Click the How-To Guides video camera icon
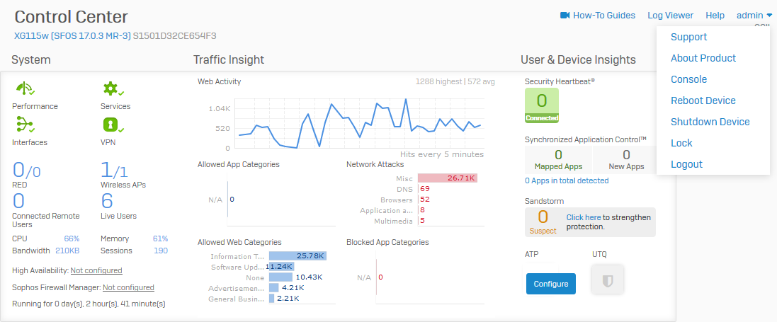The height and width of the screenshot is (322, 777). tap(565, 16)
